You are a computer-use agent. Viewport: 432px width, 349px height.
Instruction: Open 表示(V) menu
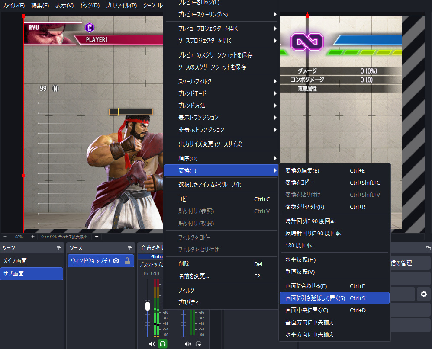coord(64,5)
